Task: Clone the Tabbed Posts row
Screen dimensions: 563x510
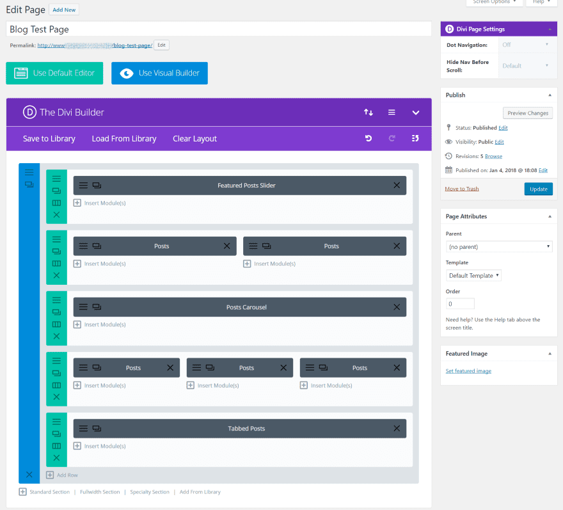Action: click(56, 434)
